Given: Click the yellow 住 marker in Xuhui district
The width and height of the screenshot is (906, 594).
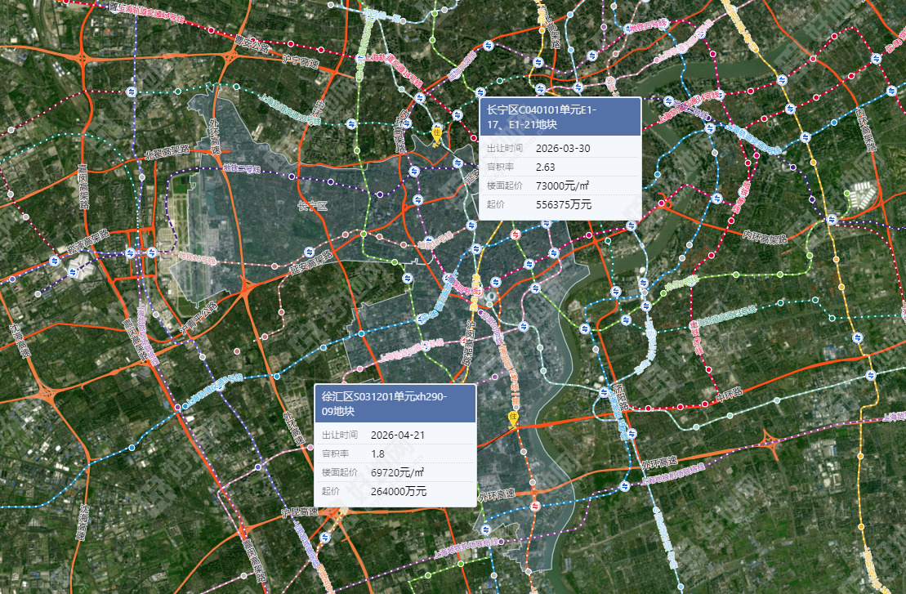Looking at the screenshot, I should point(513,418).
